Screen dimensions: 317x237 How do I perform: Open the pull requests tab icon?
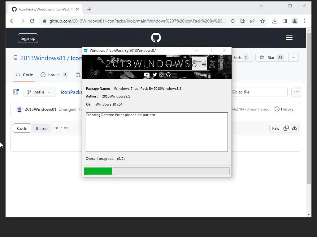(x=78, y=75)
